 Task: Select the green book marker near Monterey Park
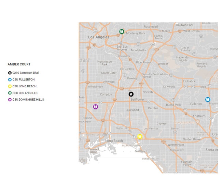tap(122, 32)
